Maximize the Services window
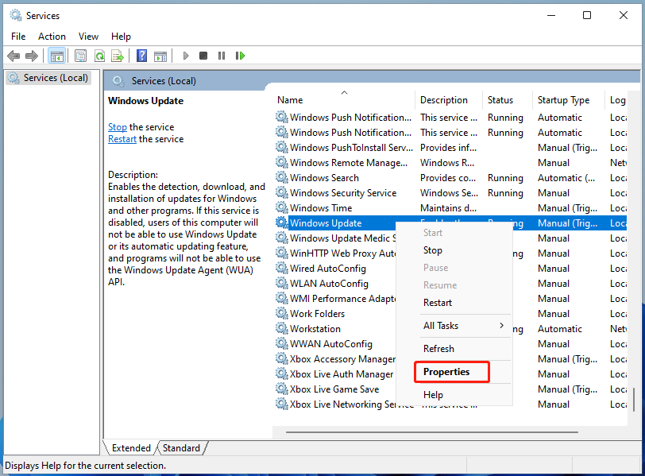The width and height of the screenshot is (645, 476). pyautogui.click(x=587, y=15)
